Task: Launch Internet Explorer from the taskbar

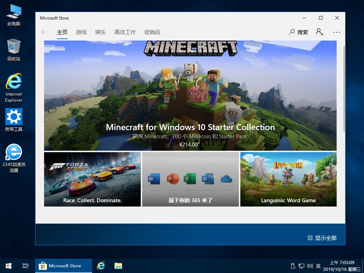Action: [x=101, y=266]
